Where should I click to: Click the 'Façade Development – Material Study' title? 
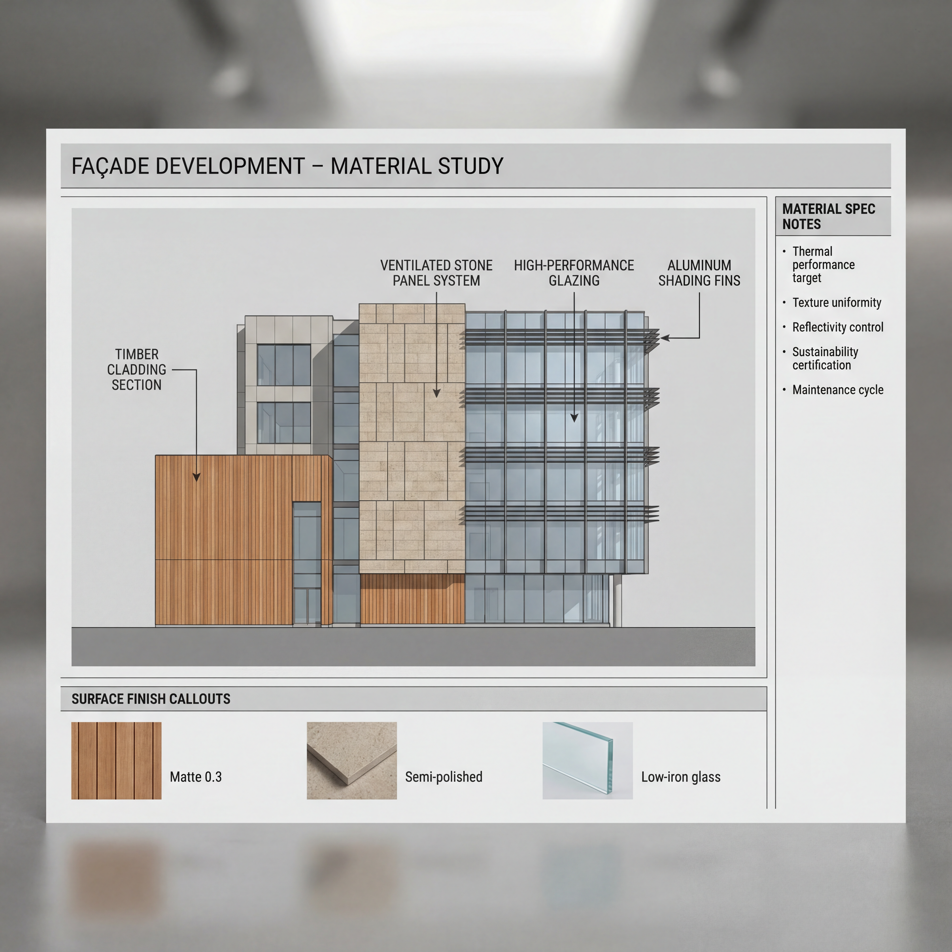point(288,166)
